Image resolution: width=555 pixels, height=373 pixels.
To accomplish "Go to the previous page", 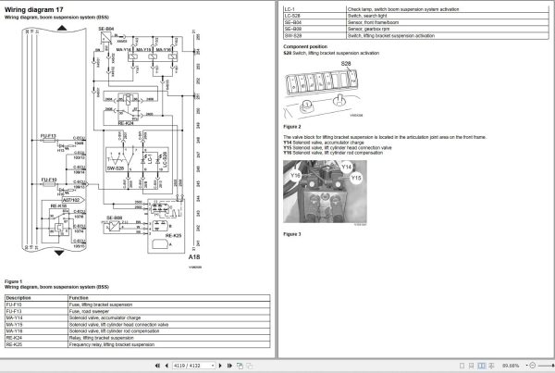I will click(x=166, y=366).
